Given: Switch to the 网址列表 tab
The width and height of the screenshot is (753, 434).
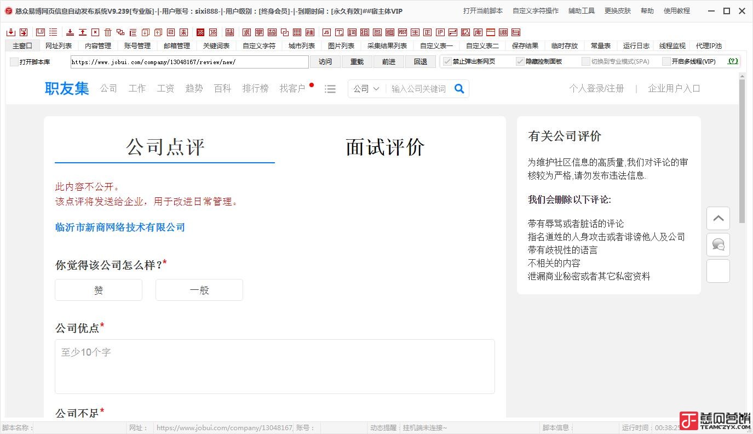Looking at the screenshot, I should tap(59, 46).
